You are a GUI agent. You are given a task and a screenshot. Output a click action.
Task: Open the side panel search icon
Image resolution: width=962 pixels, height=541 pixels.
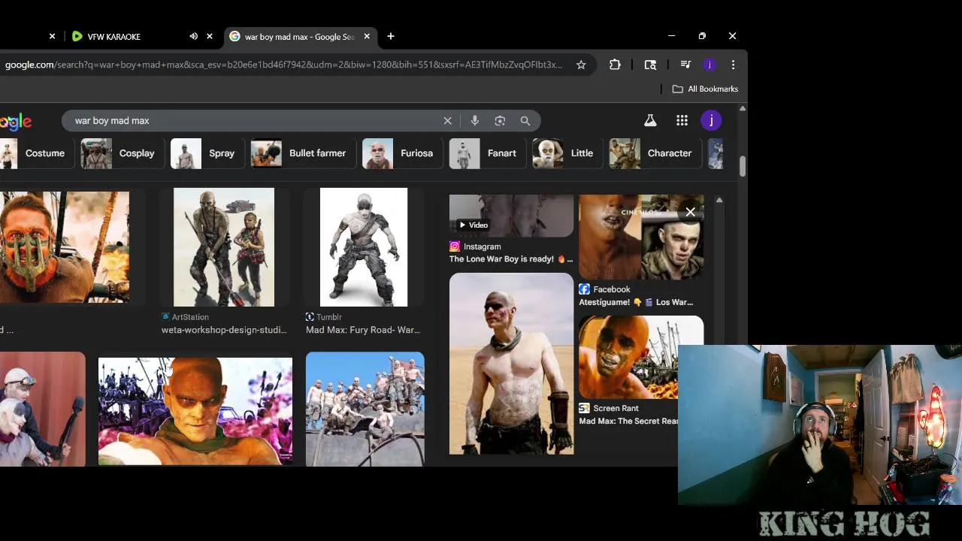click(651, 65)
